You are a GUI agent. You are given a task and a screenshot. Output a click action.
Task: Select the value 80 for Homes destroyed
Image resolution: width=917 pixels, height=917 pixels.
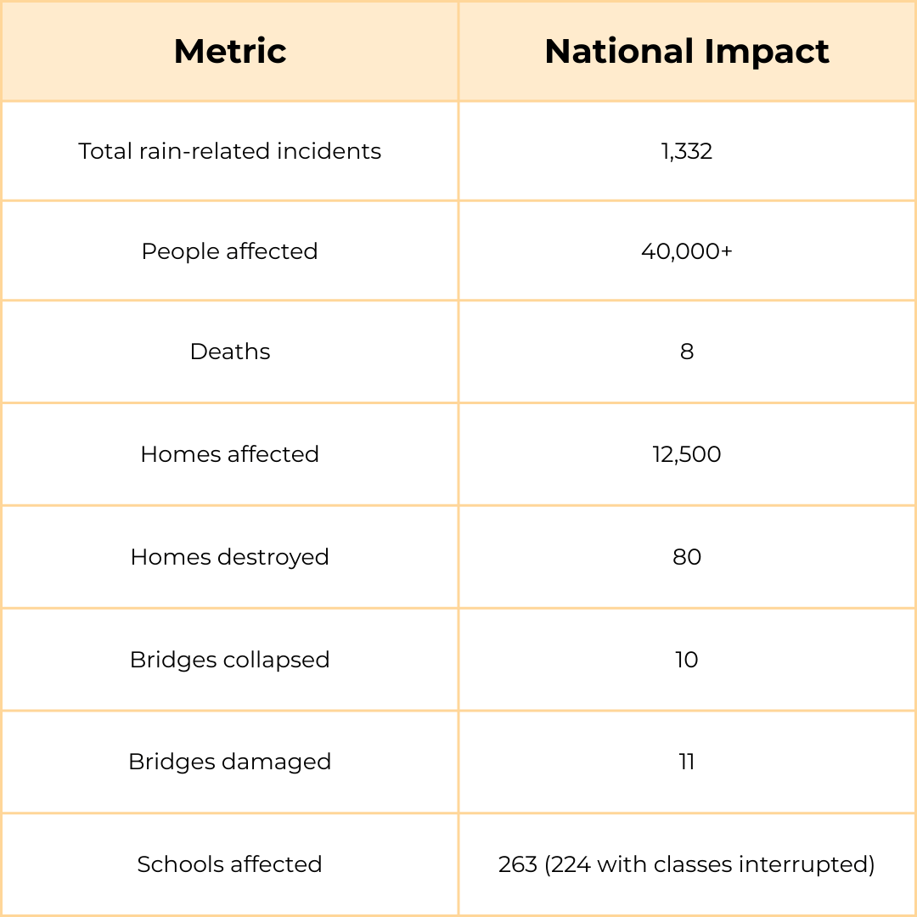click(x=686, y=557)
